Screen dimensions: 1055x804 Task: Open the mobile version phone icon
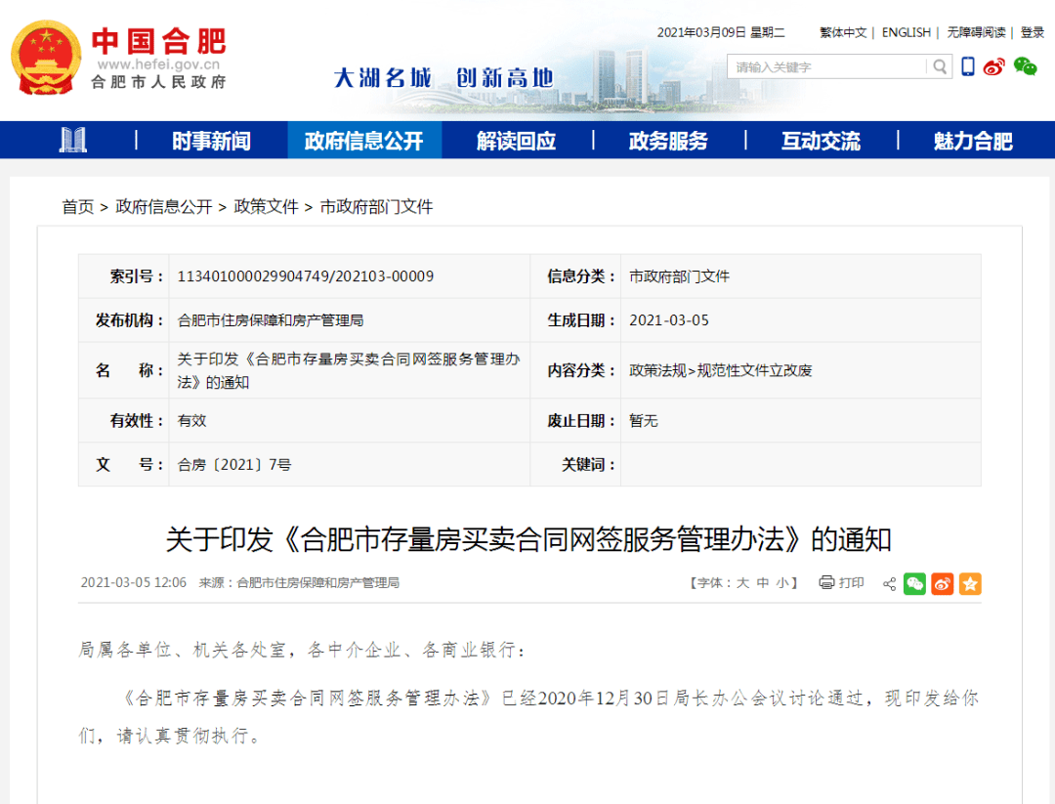tap(967, 66)
